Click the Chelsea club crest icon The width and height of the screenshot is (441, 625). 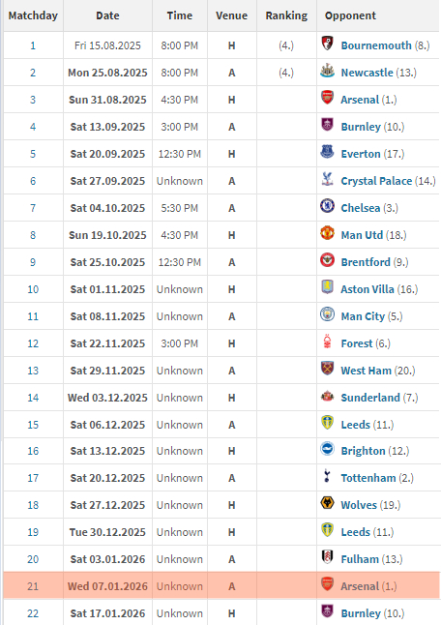(327, 206)
